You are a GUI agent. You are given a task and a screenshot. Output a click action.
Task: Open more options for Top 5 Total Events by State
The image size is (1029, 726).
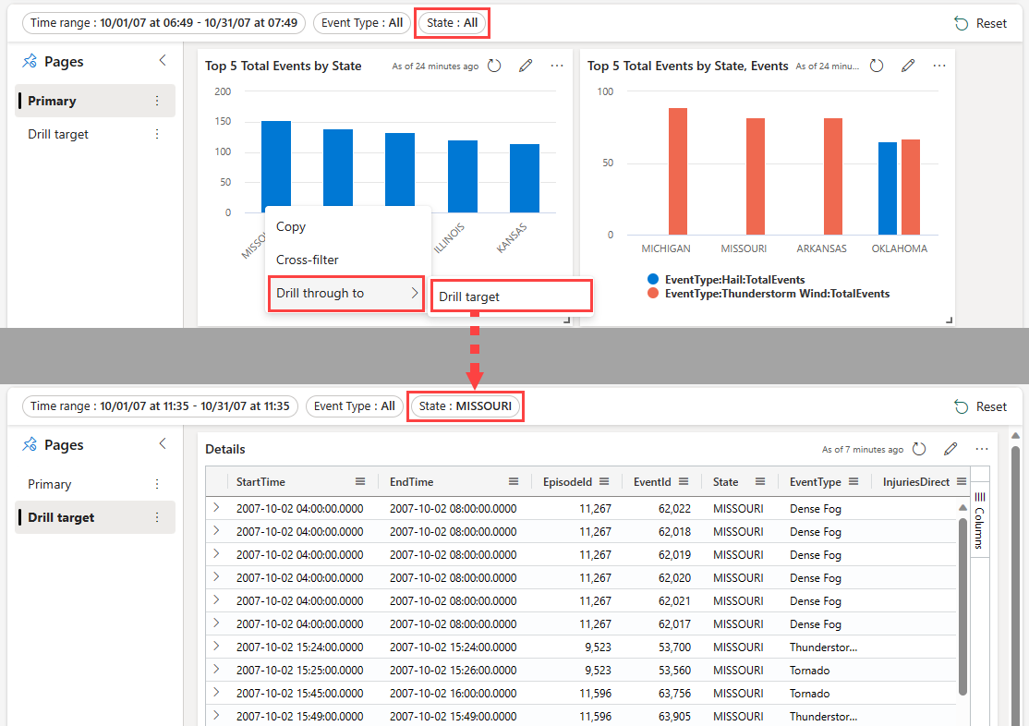[557, 66]
